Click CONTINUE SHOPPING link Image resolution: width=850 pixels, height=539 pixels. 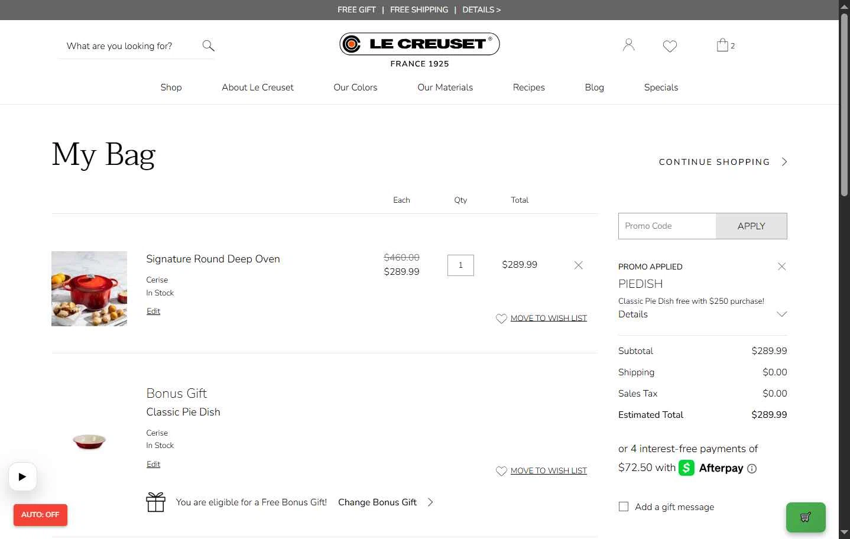point(715,162)
